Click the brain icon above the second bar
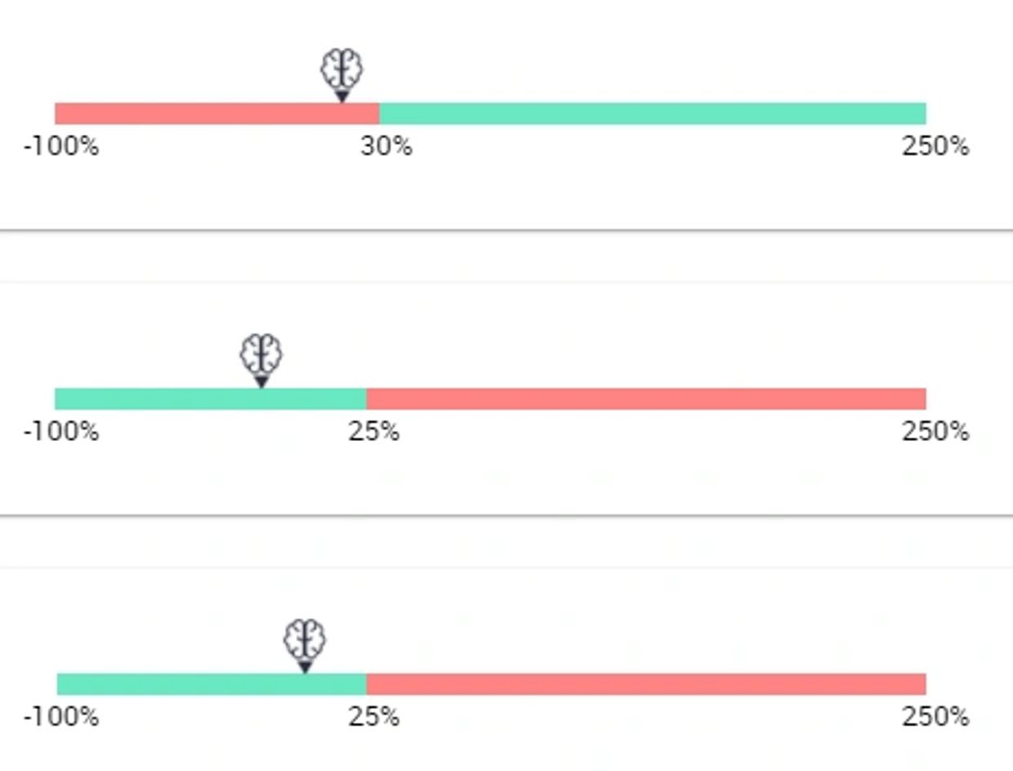This screenshot has width=1013, height=771. pyautogui.click(x=261, y=353)
